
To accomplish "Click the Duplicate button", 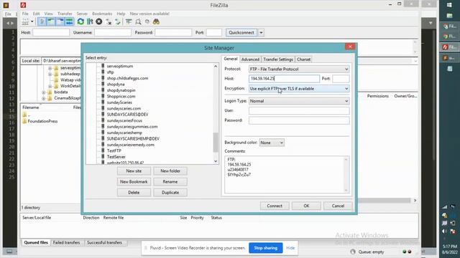I will [x=170, y=193].
